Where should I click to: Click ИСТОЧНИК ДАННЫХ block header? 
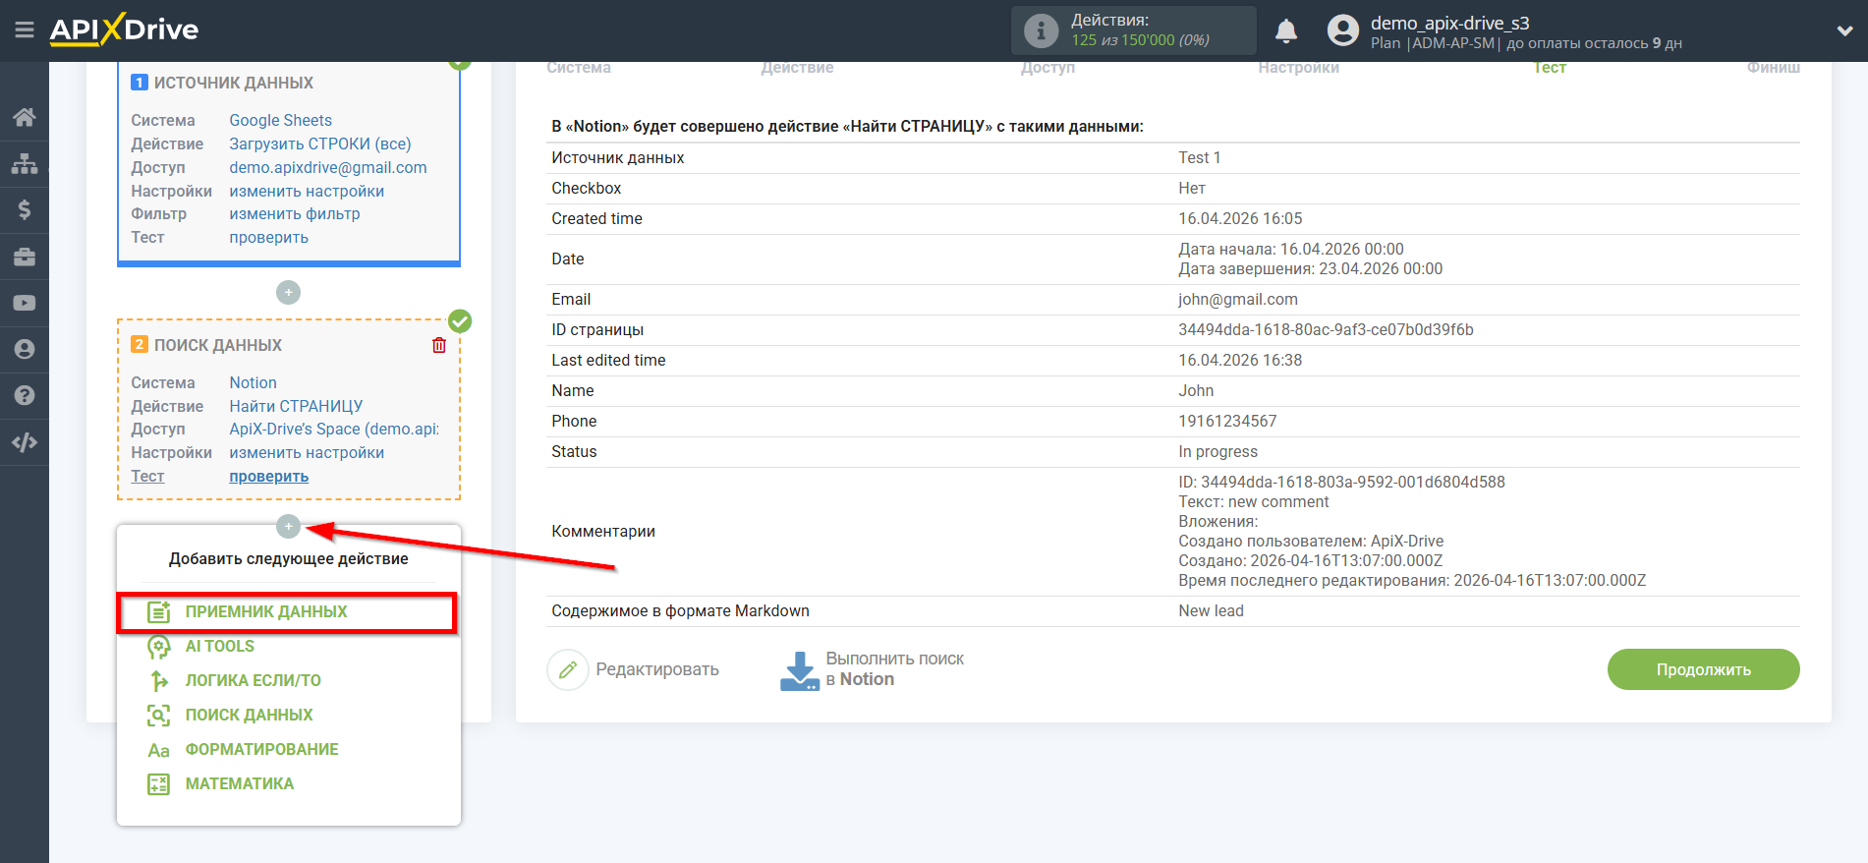(234, 83)
